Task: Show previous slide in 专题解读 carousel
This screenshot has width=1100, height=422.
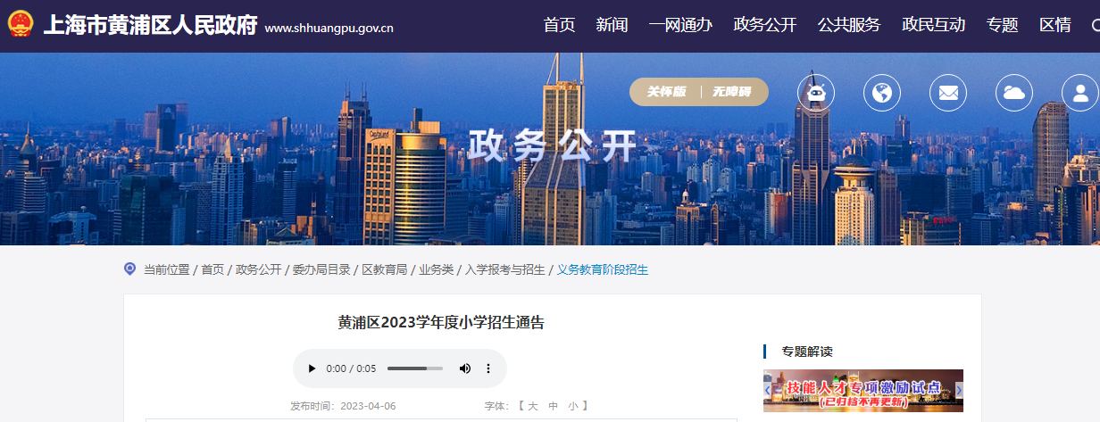Action: click(x=768, y=390)
